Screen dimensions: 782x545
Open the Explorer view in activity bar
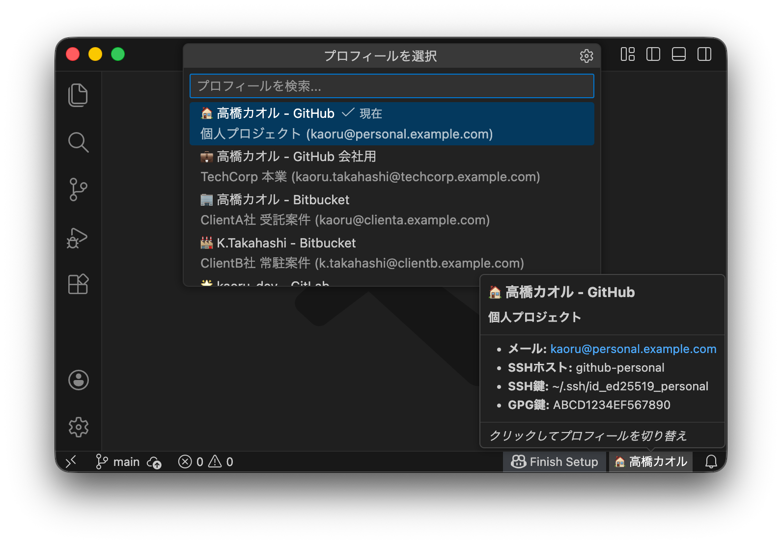point(78,95)
